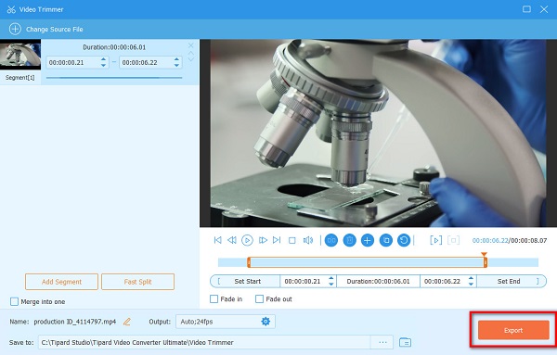Viewport: 557px width, 355px height.
Task: Click the round split segment icon
Action: click(331, 240)
